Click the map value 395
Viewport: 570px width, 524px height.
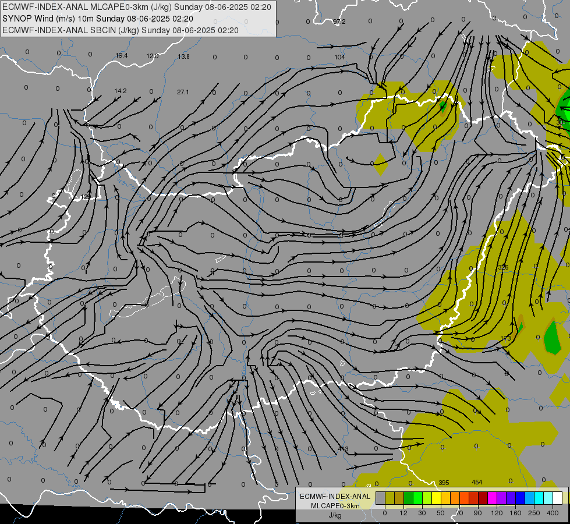[x=444, y=483]
